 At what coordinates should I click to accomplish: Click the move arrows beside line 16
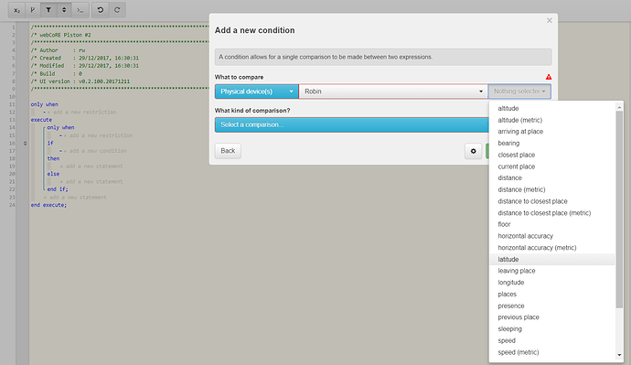click(x=25, y=144)
